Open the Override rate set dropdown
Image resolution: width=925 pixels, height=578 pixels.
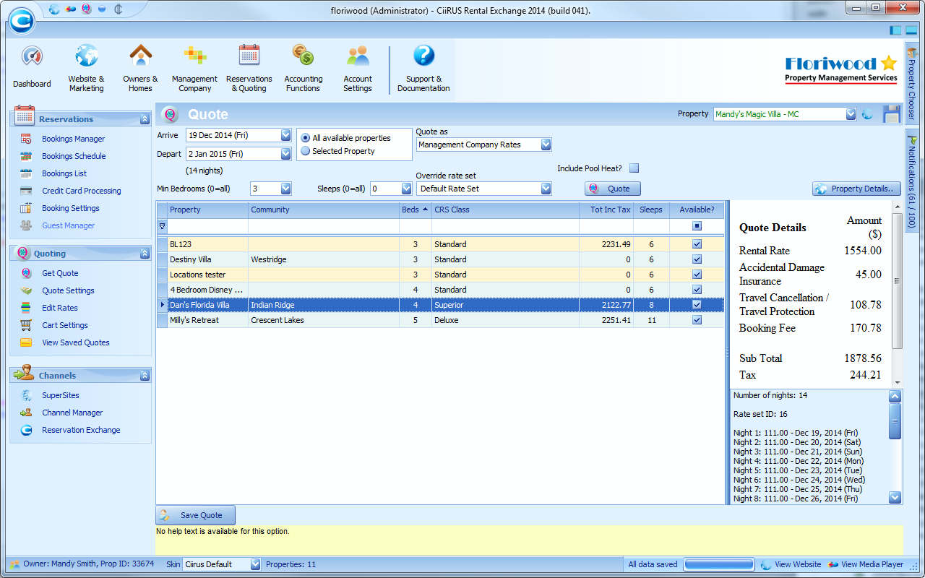click(x=546, y=189)
